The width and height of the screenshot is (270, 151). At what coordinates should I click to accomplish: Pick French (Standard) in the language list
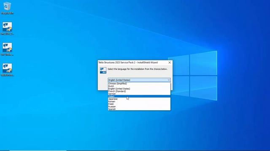pyautogui.click(x=139, y=91)
